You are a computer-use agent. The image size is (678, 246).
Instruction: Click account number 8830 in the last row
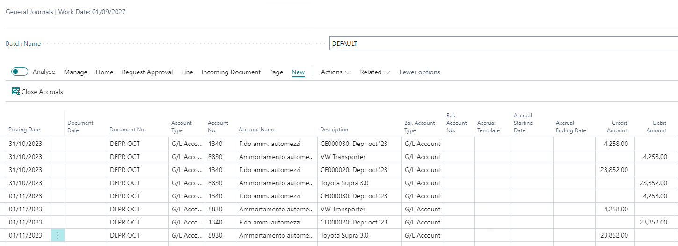(216, 235)
